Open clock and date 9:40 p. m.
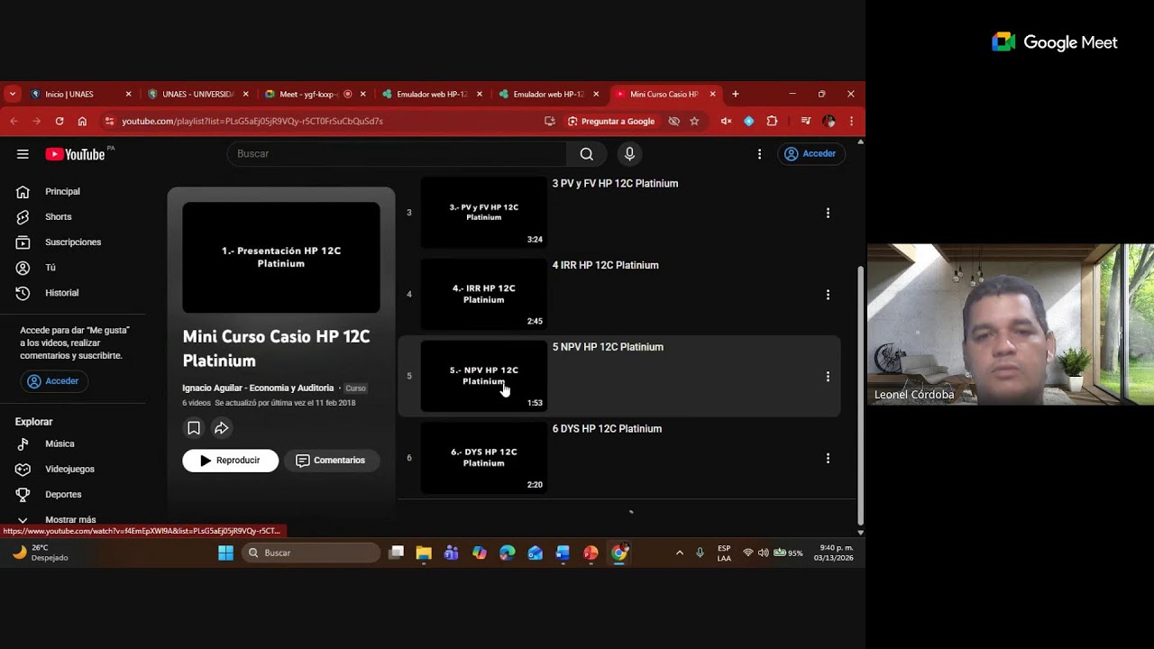The image size is (1154, 649). point(833,553)
